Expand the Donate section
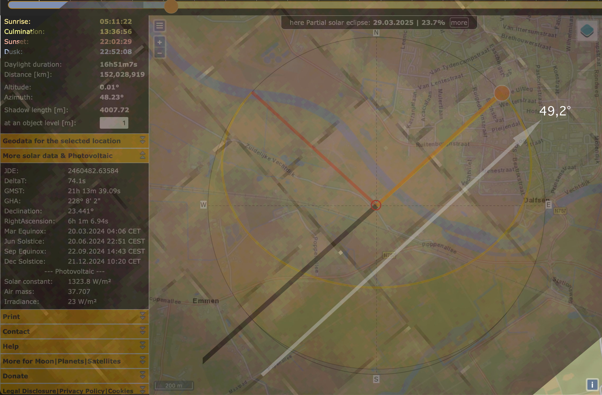 click(x=74, y=376)
